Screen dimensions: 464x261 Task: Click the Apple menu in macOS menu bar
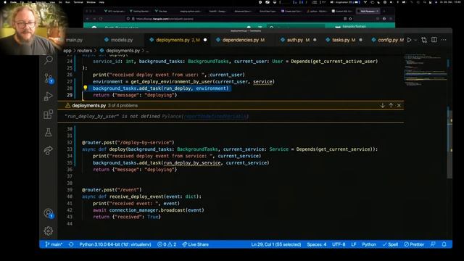(5, 2)
